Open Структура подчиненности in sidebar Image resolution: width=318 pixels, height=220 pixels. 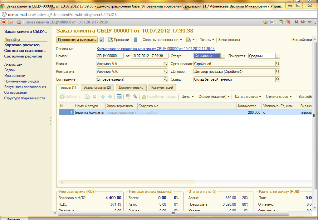point(25,98)
